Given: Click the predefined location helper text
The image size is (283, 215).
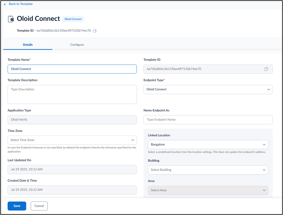Looking at the screenshot, I should pos(207,152).
